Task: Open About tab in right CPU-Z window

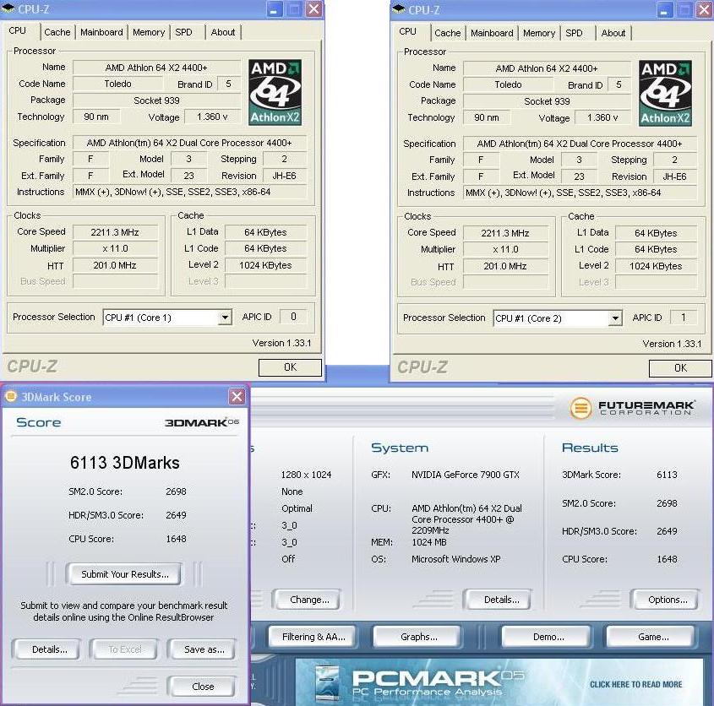Action: (613, 33)
